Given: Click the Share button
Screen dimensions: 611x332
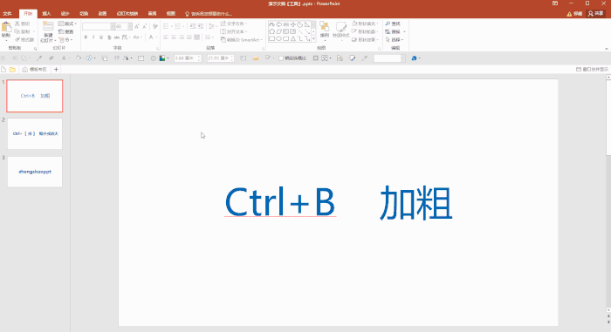Looking at the screenshot, I should coord(596,14).
